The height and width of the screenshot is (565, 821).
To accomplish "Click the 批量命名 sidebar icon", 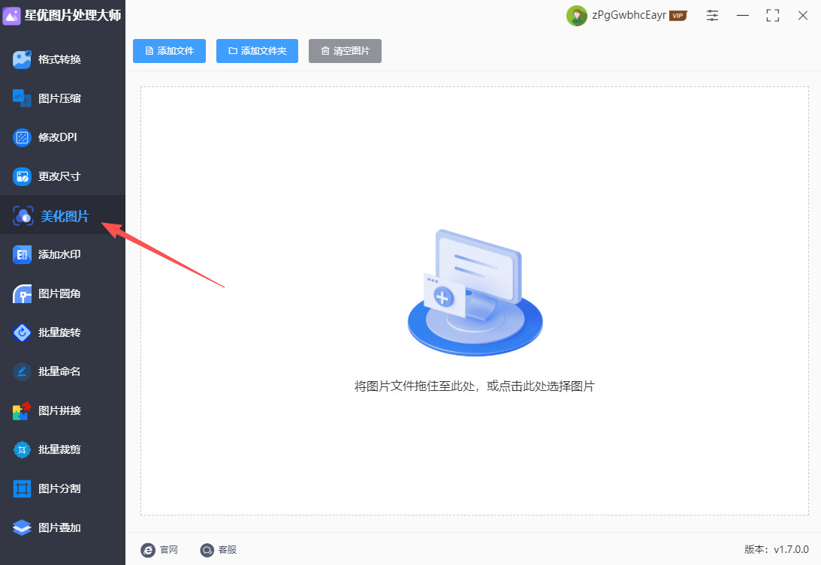I will click(x=22, y=372).
